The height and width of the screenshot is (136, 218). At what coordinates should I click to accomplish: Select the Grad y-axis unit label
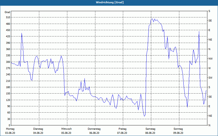[7, 12]
